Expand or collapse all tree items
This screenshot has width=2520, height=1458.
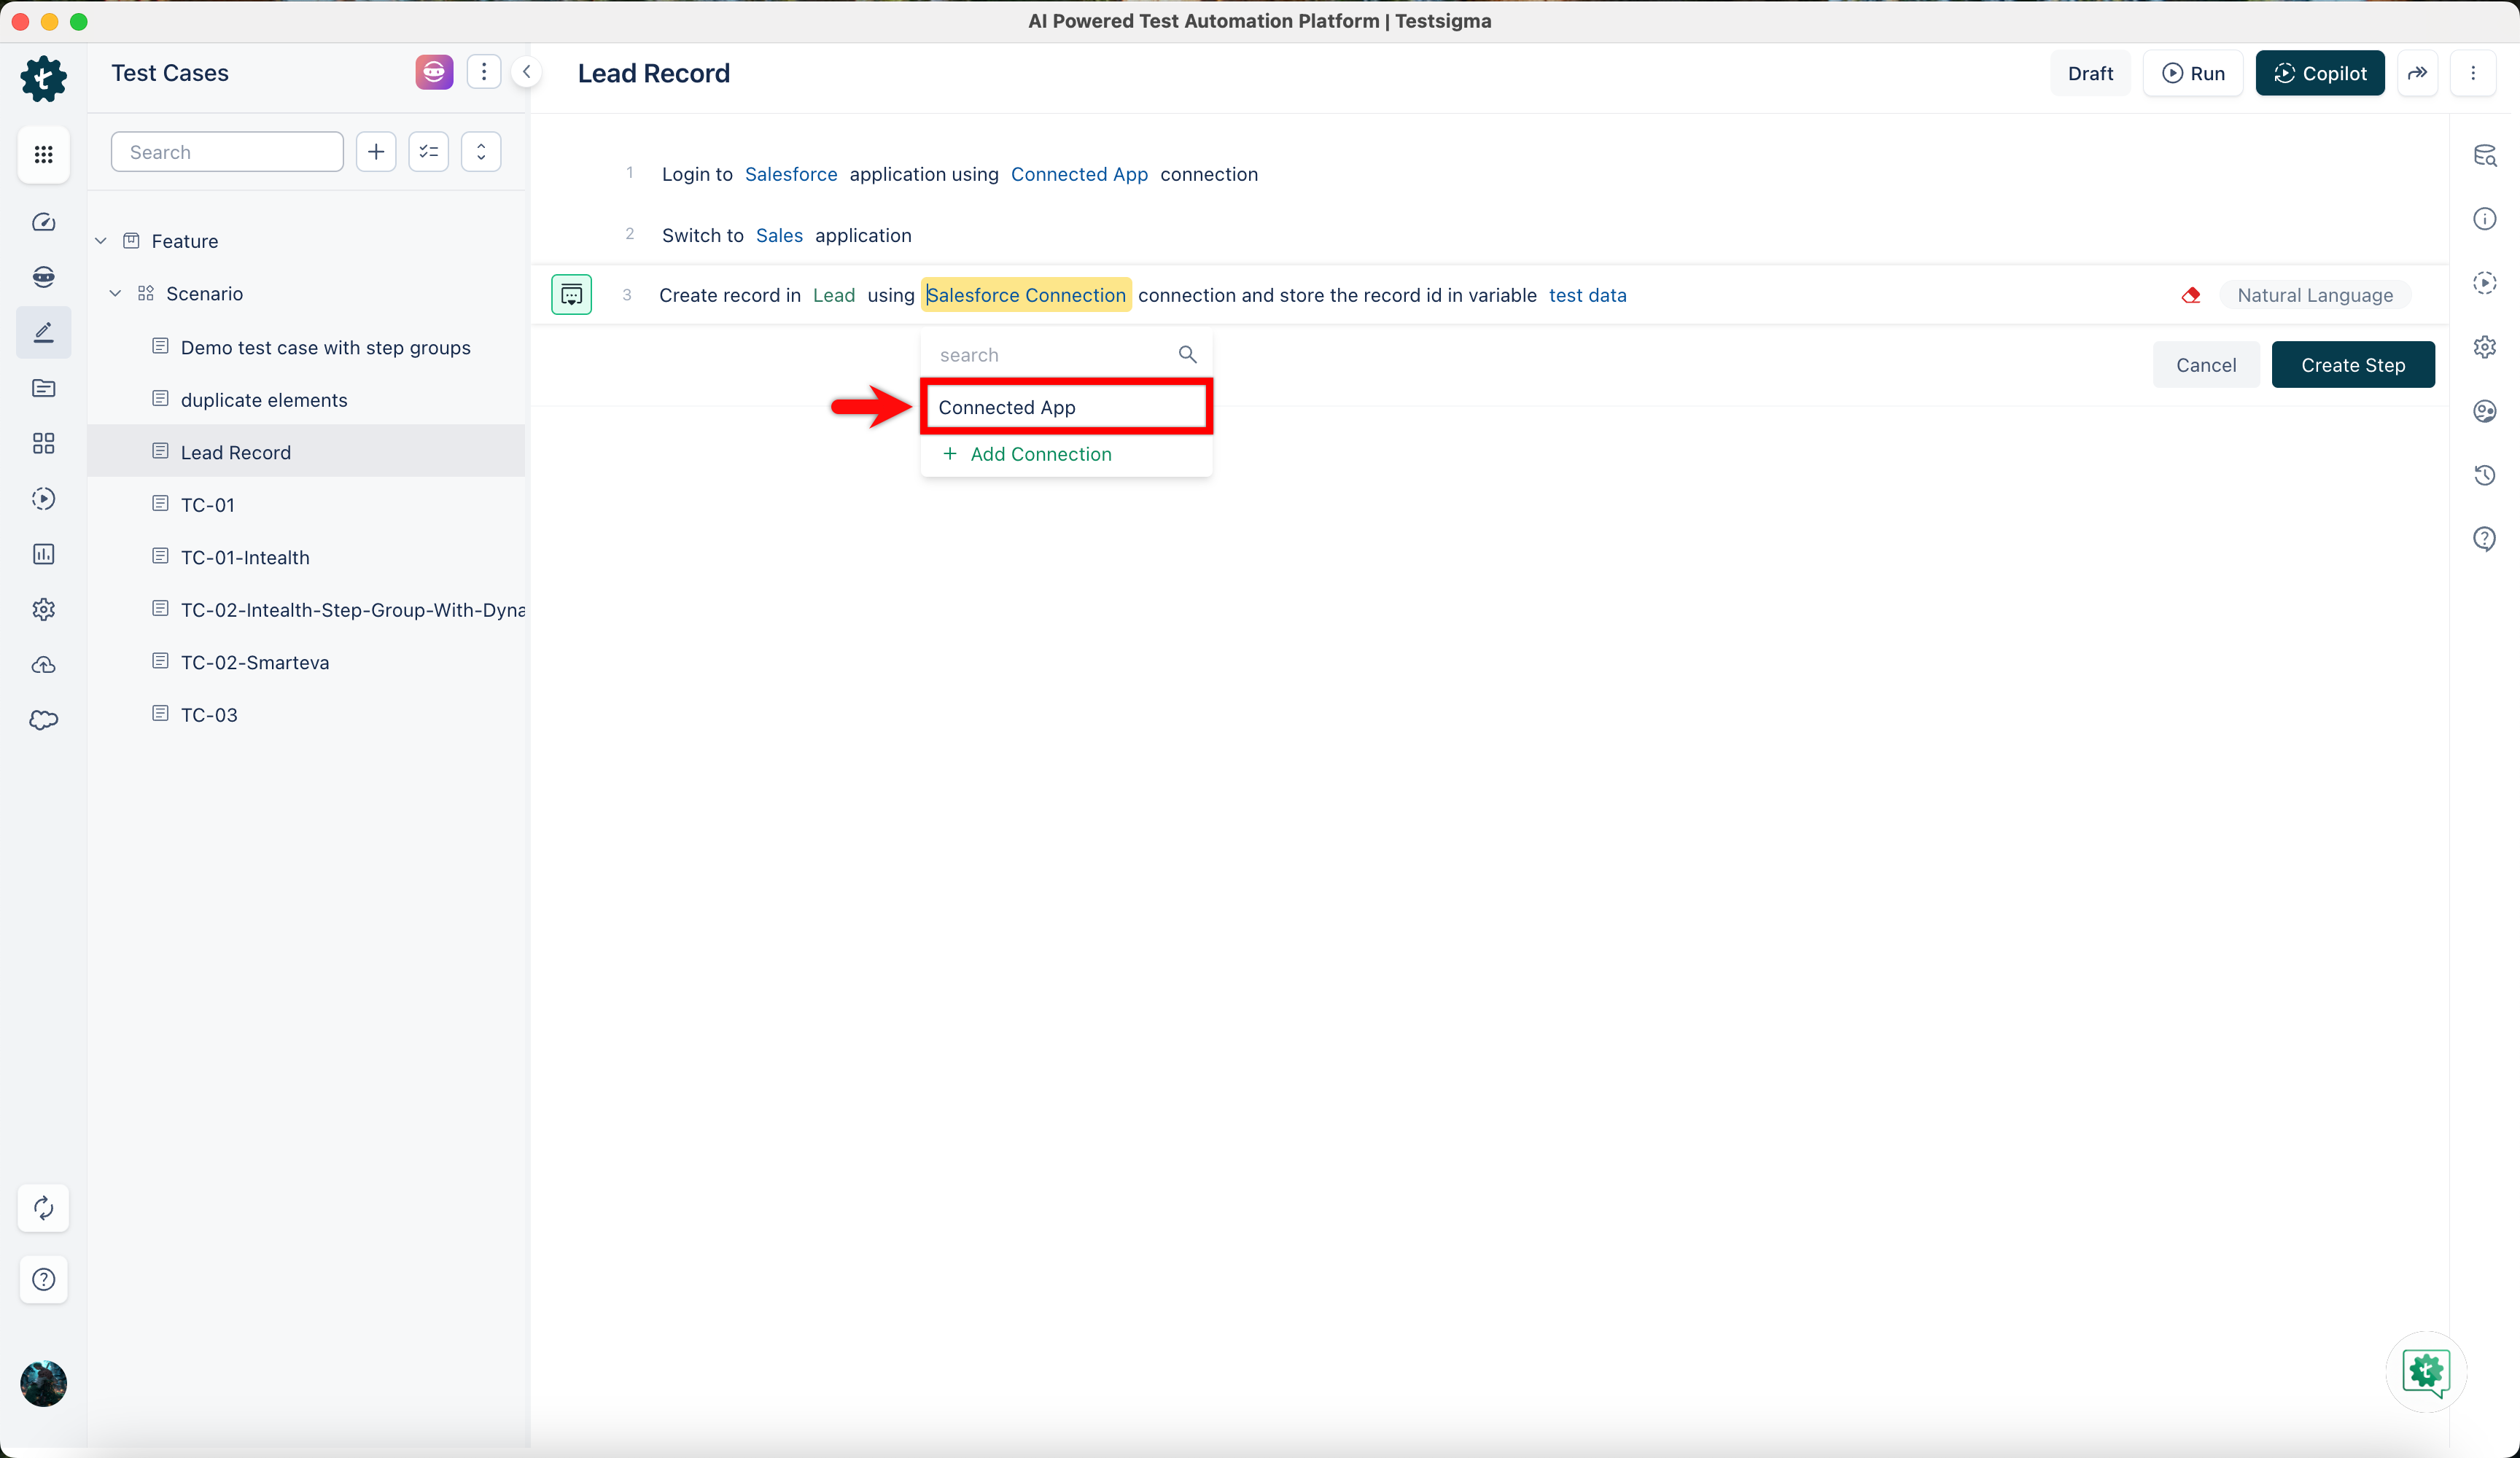click(481, 152)
